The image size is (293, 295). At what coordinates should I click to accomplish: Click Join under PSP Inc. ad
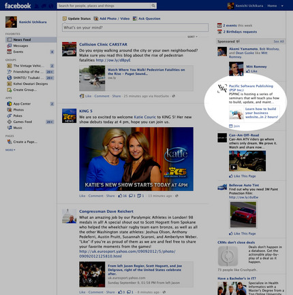pyautogui.click(x=234, y=126)
